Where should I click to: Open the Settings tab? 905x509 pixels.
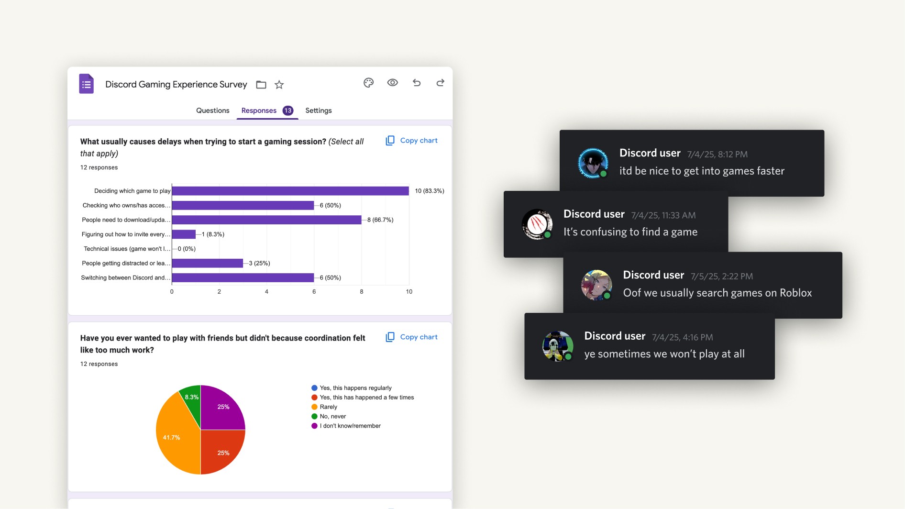pos(319,111)
